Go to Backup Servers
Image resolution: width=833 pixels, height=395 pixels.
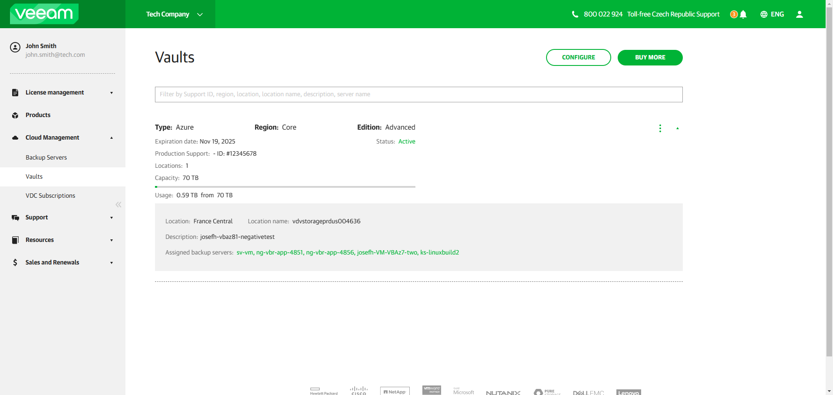46,157
